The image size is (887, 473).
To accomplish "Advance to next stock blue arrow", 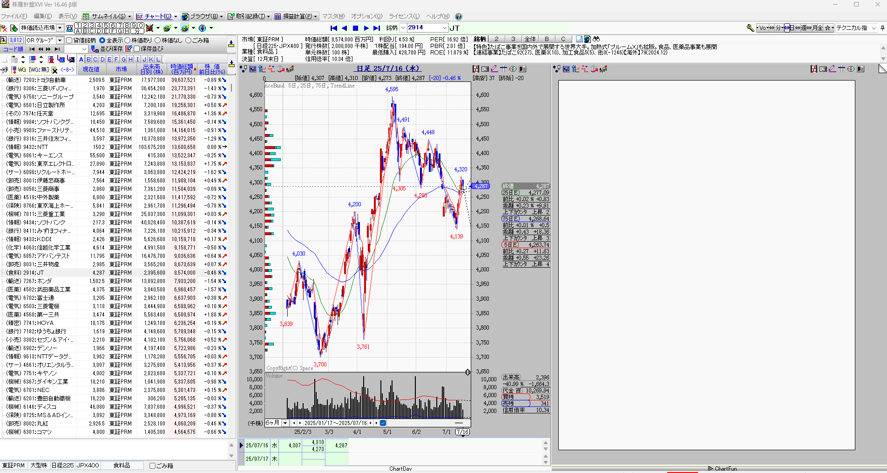I will point(366,28).
